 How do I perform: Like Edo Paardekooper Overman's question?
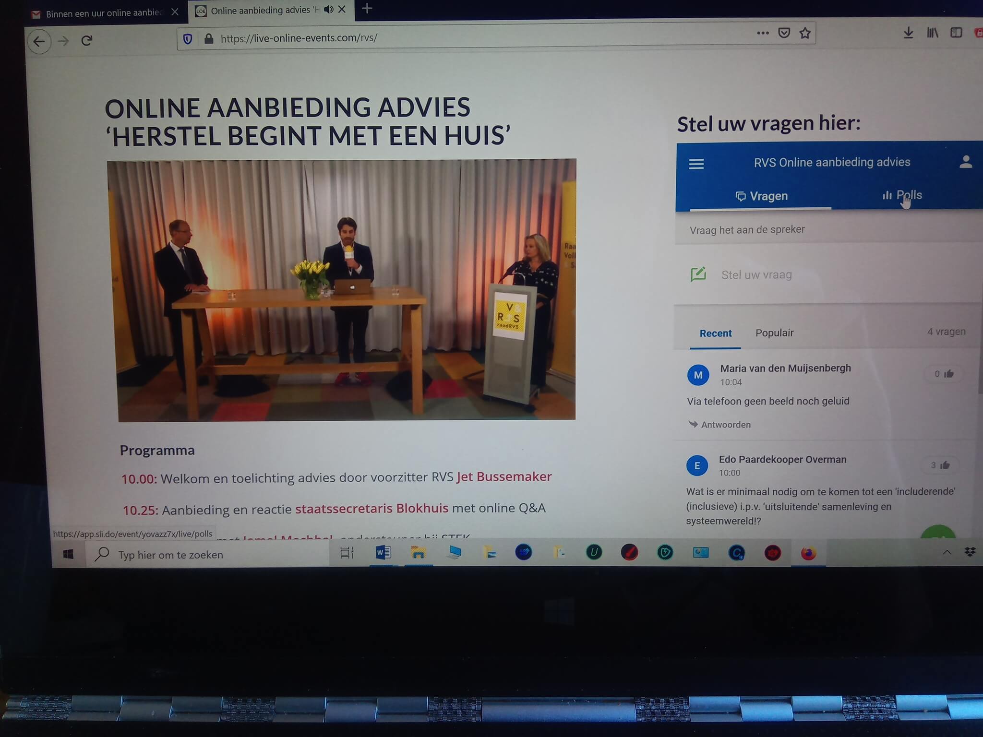point(940,465)
